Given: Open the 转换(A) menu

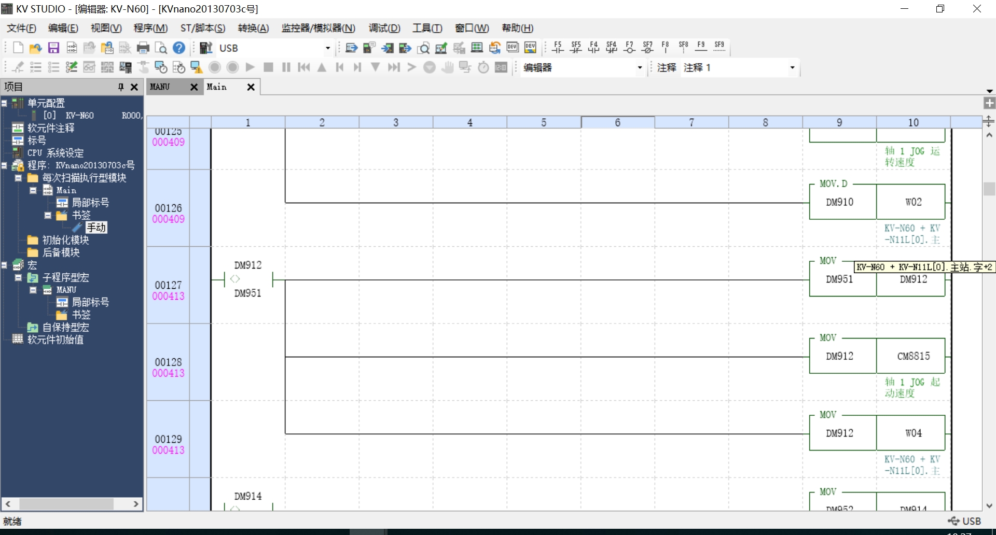Looking at the screenshot, I should point(253,28).
